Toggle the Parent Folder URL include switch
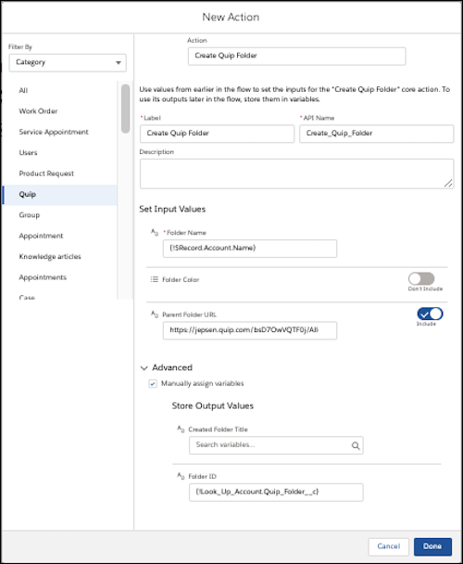463x564 pixels. click(430, 314)
